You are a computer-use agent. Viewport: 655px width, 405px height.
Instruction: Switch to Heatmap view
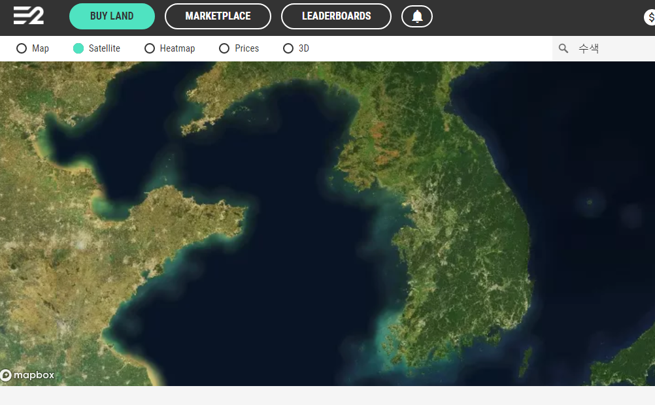click(x=150, y=48)
